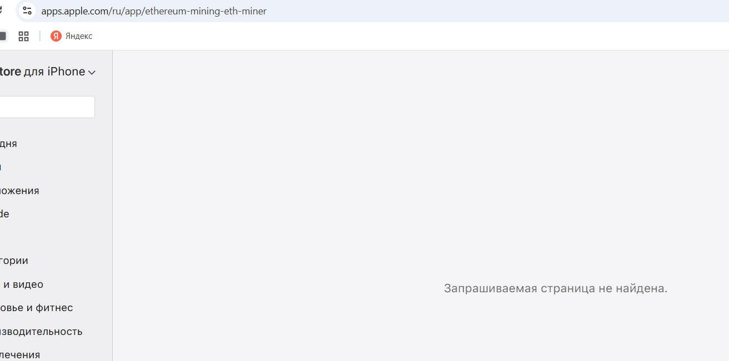
Task: Click the 'Запрашиваемая страница не найдена' message
Action: (x=555, y=288)
